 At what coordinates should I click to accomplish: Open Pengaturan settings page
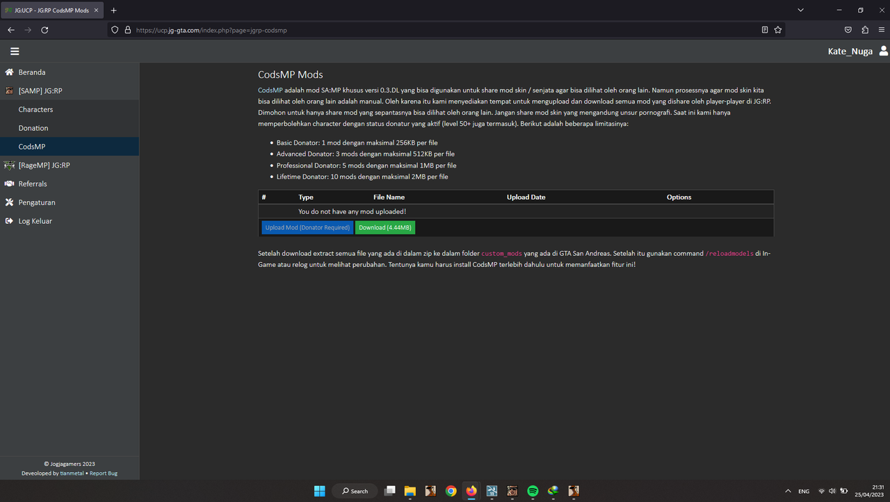coord(70,202)
